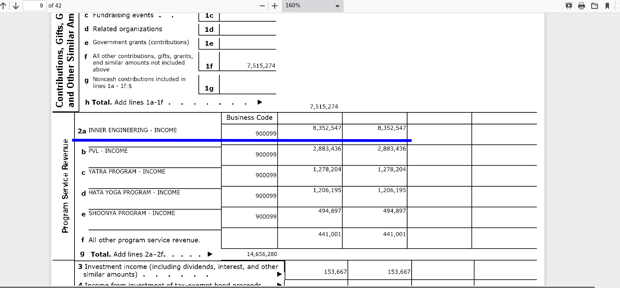The image size is (620, 288).
Task: Zoom out with the minus button
Action: pos(262,6)
